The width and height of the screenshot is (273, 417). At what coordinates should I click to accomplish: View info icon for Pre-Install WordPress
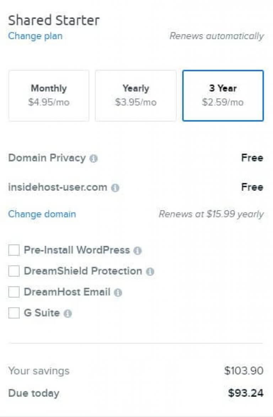coord(138,250)
